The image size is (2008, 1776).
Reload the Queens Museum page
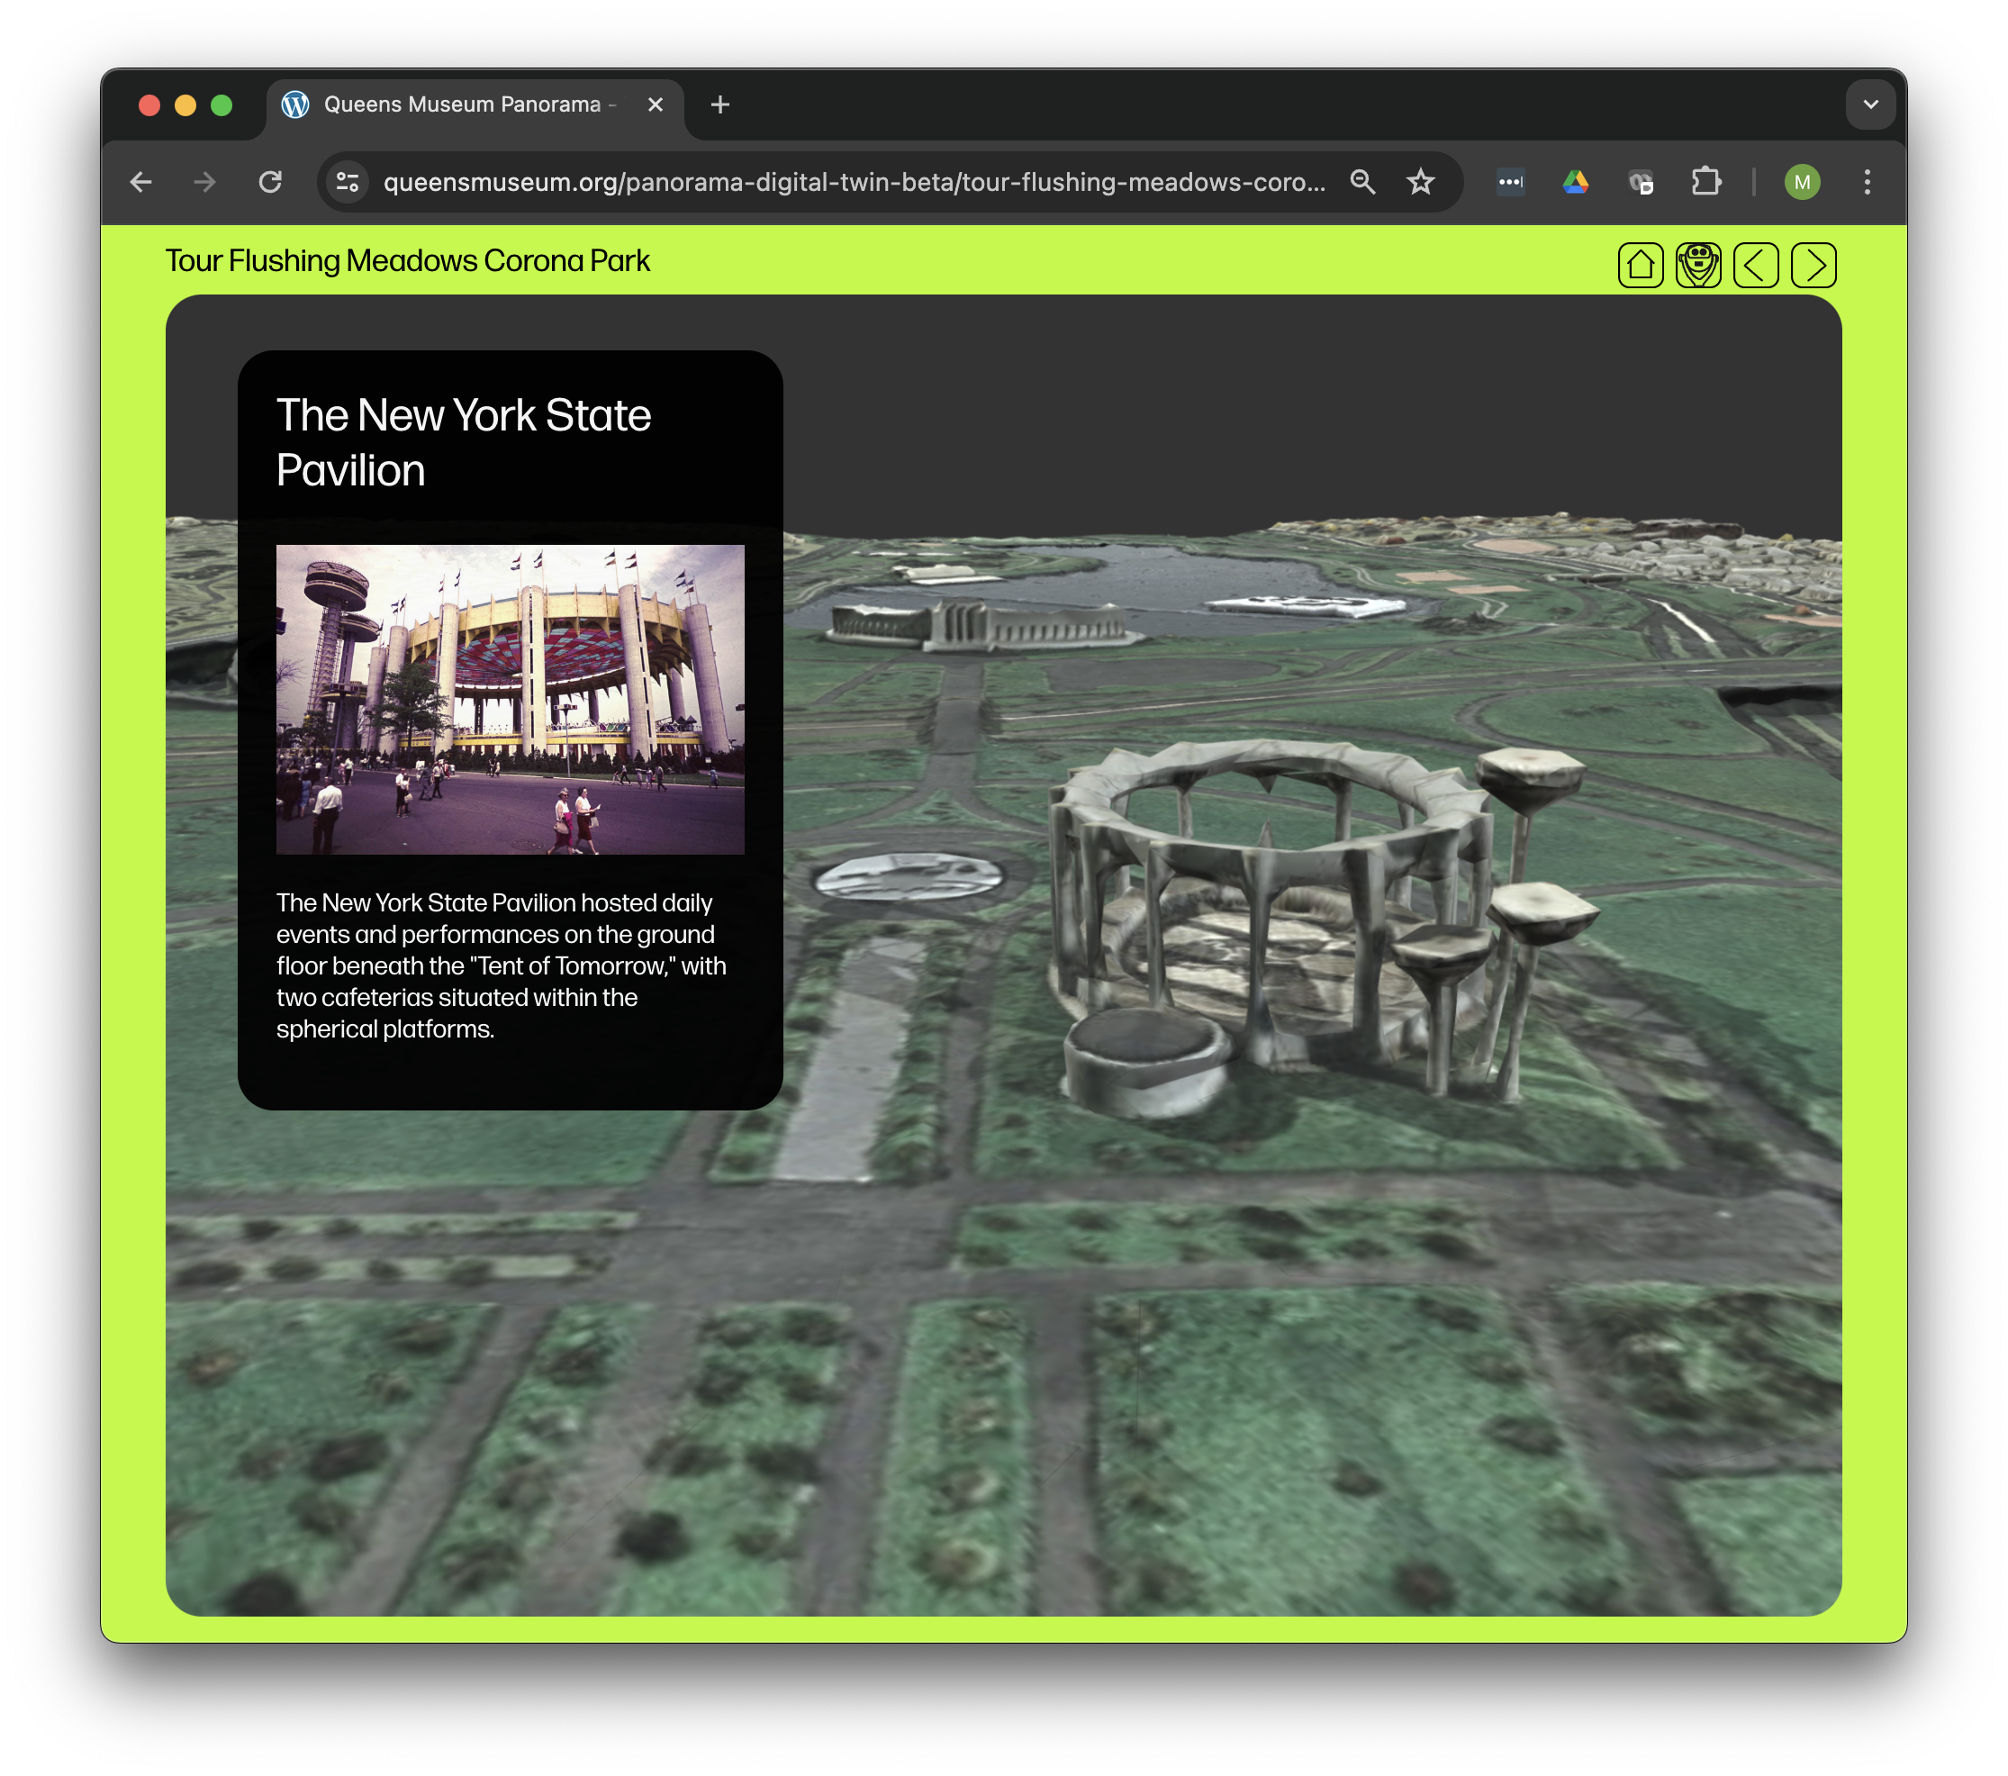pos(270,182)
